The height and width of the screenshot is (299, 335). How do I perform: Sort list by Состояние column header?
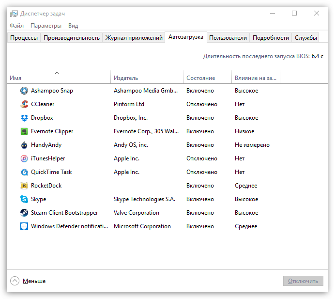pos(200,78)
